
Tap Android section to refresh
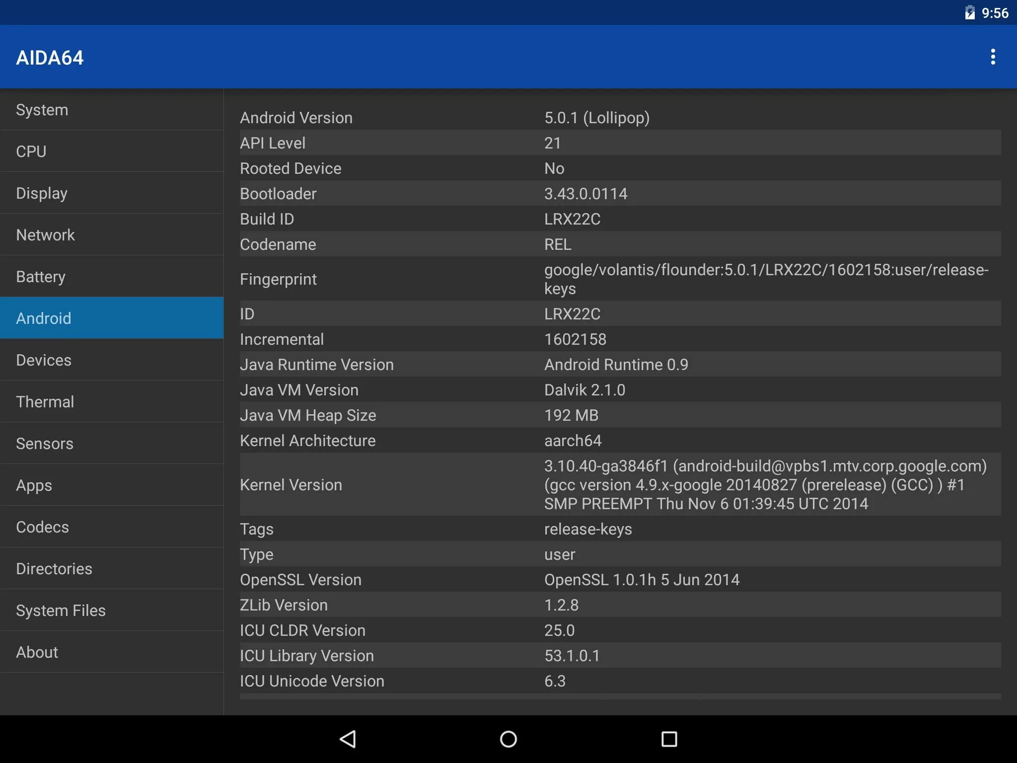tap(111, 318)
